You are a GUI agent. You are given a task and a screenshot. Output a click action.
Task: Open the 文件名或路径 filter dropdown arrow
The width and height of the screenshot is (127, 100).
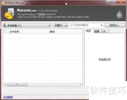(101, 25)
